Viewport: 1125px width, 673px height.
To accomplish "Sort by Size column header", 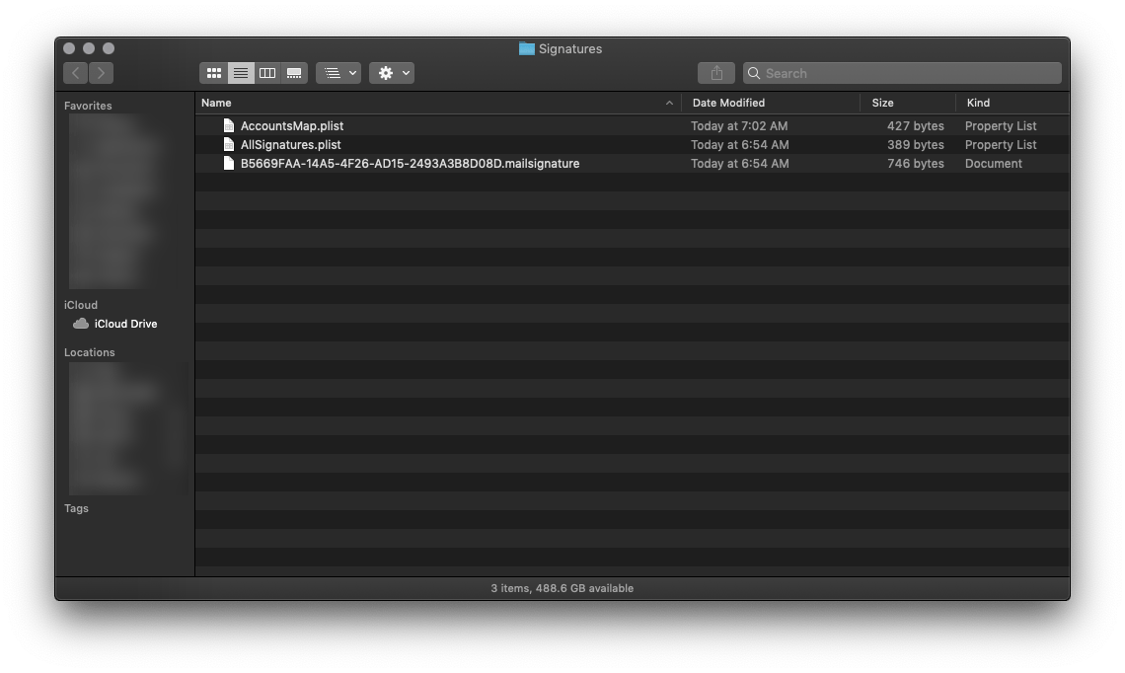I will tap(882, 103).
